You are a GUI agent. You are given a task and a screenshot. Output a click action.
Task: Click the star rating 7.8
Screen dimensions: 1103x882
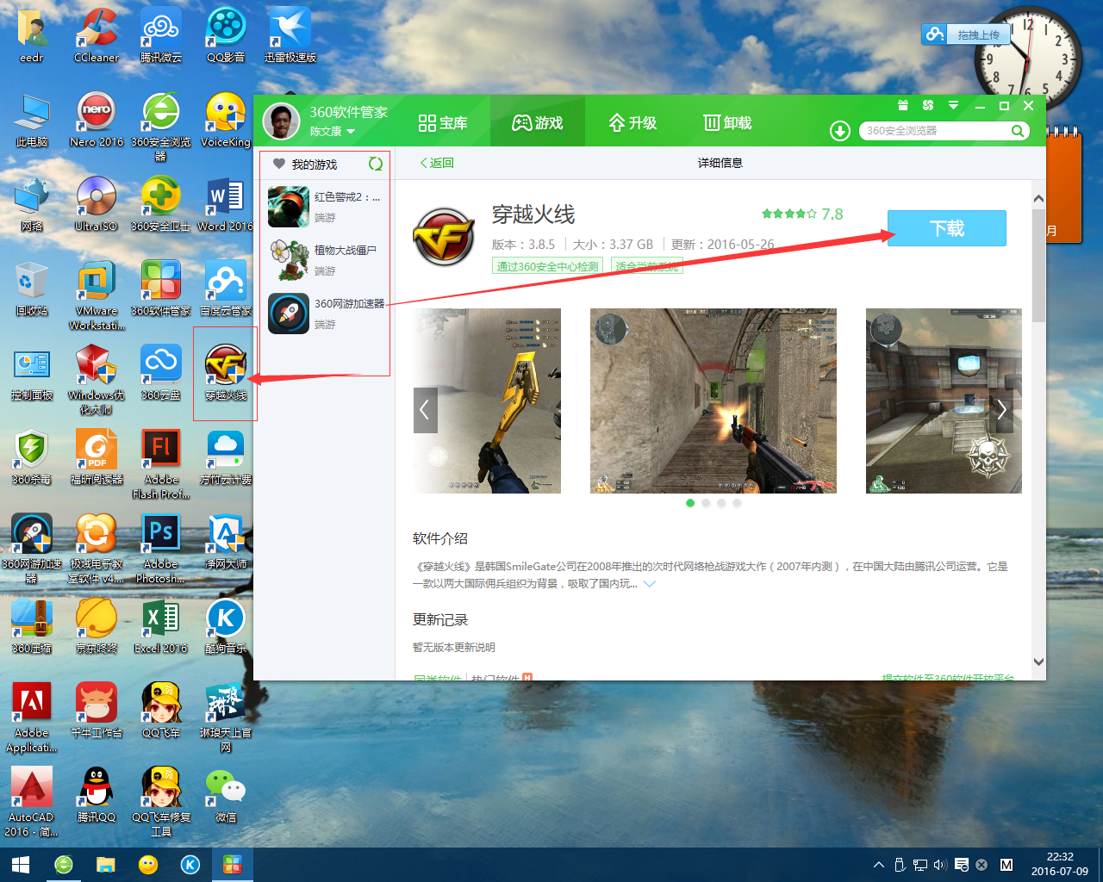802,214
